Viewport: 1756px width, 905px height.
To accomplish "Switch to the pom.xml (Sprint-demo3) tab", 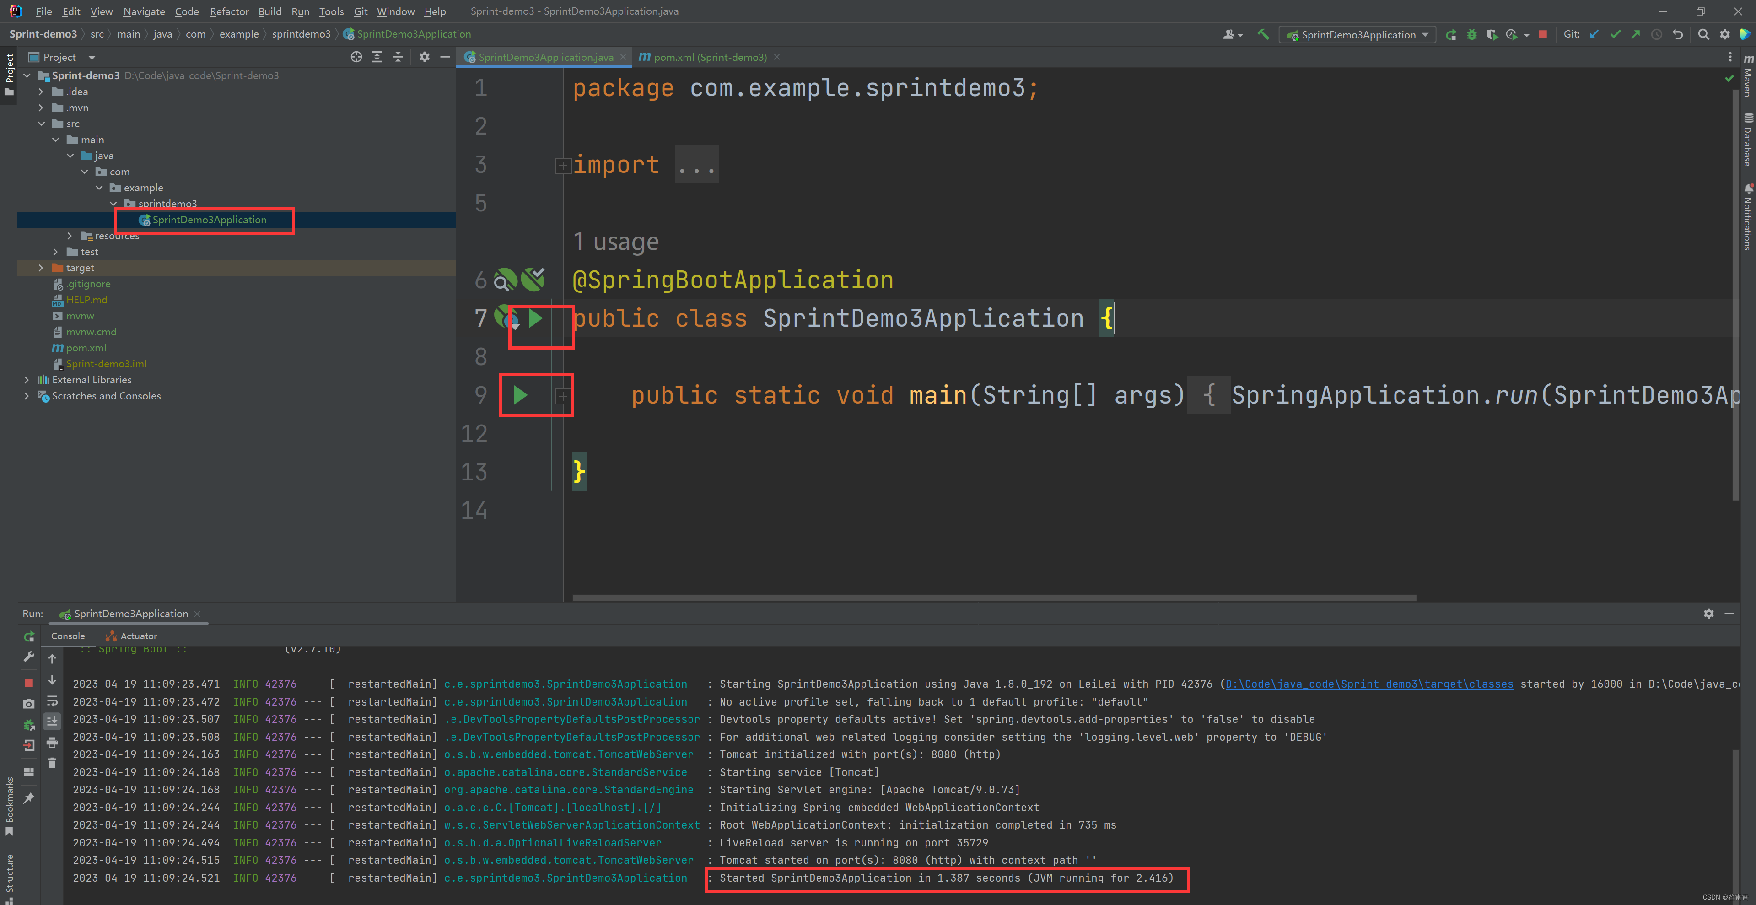I will (710, 57).
